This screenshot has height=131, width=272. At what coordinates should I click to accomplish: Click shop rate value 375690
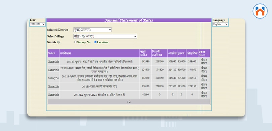click(181, 78)
